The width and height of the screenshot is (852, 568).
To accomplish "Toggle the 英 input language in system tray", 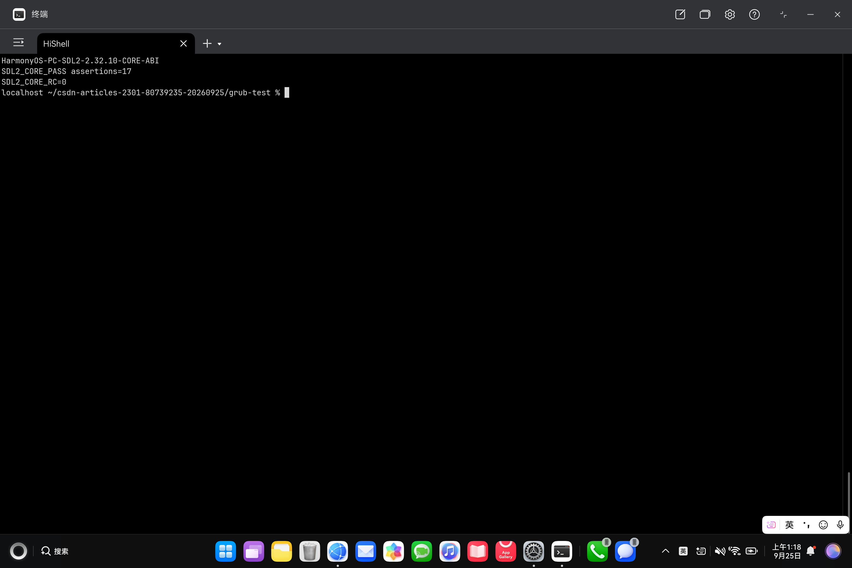I will (x=683, y=551).
